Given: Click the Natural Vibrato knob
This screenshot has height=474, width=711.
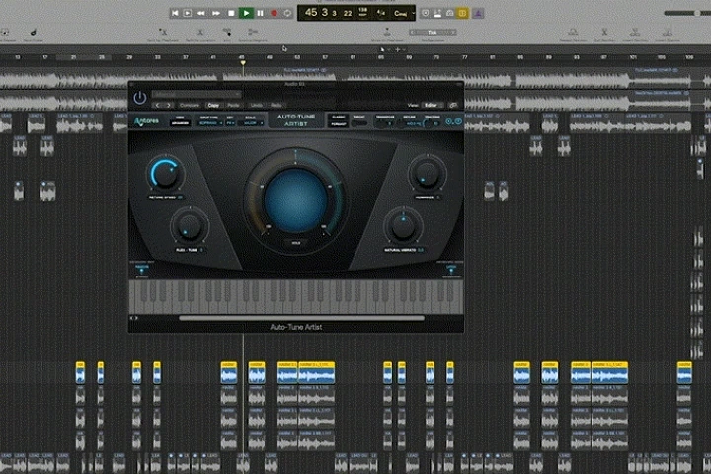Looking at the screenshot, I should point(403,226).
